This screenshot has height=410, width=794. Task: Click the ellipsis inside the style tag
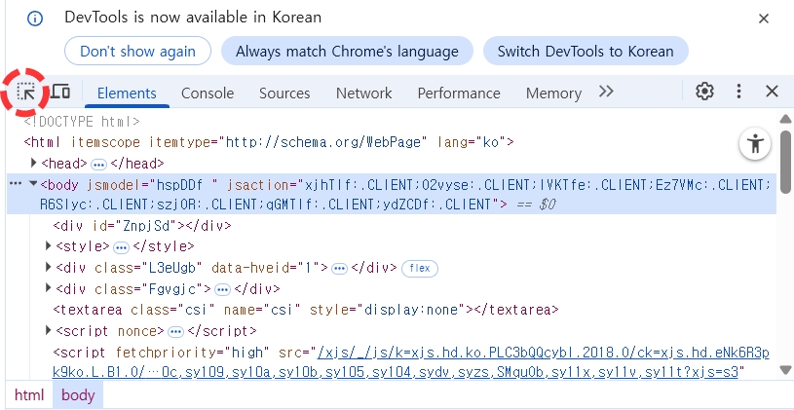121,247
